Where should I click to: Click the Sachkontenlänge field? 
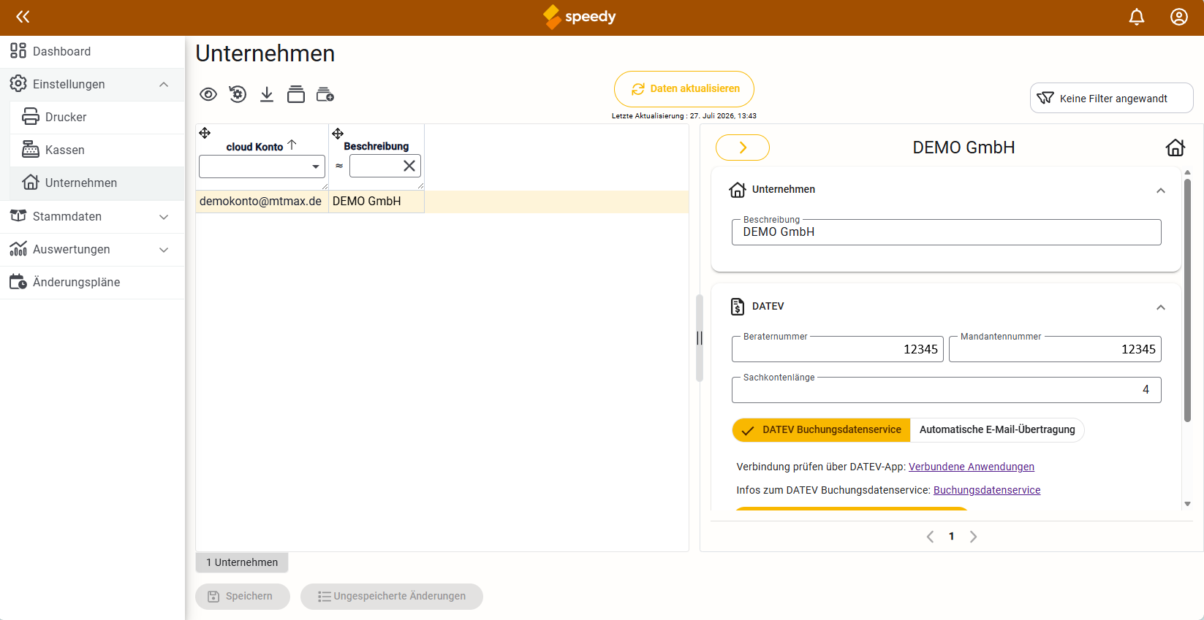(x=947, y=390)
